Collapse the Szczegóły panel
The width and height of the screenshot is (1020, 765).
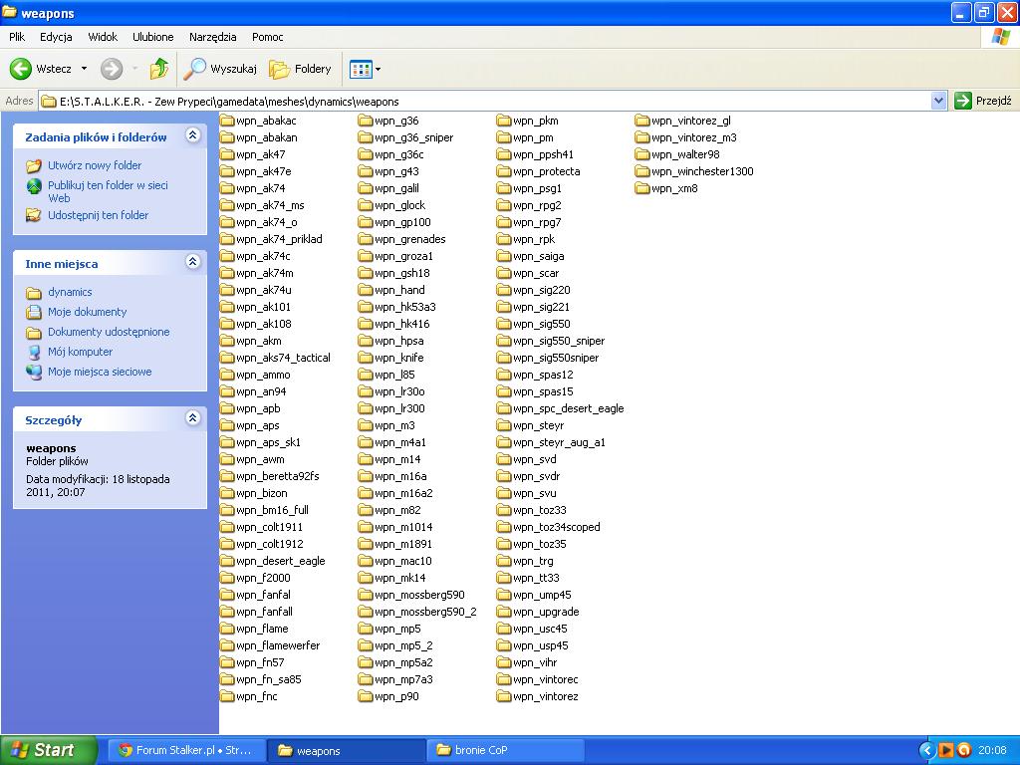tap(192, 417)
